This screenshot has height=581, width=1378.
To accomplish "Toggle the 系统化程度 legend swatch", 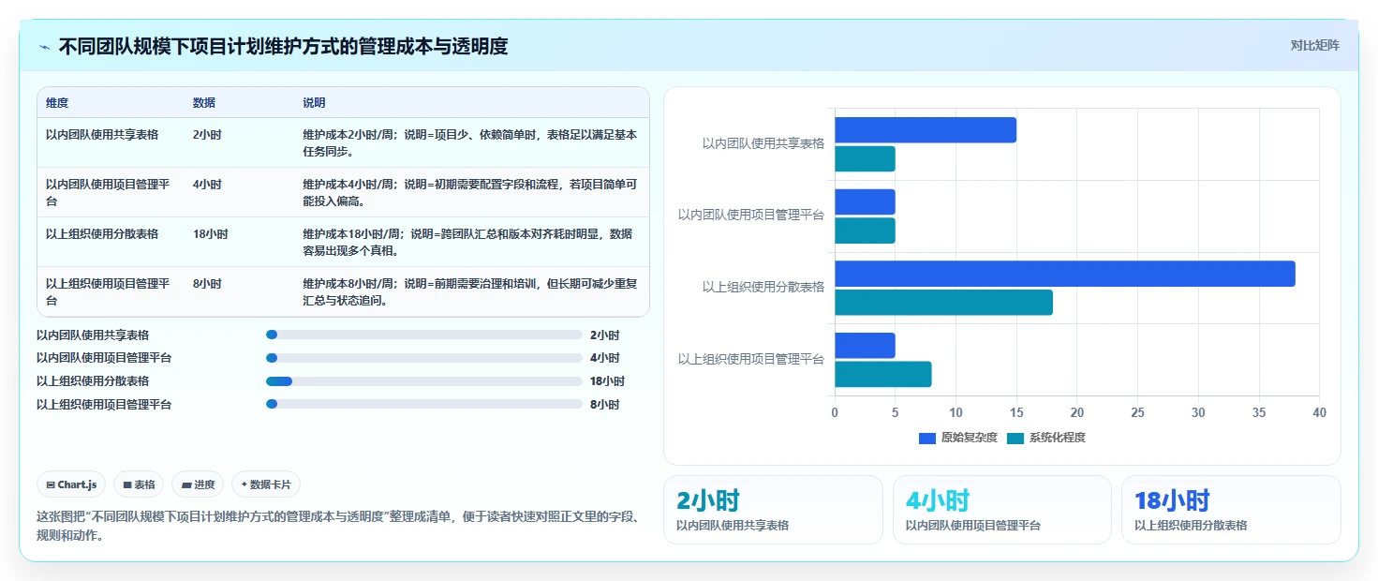I will point(1015,438).
